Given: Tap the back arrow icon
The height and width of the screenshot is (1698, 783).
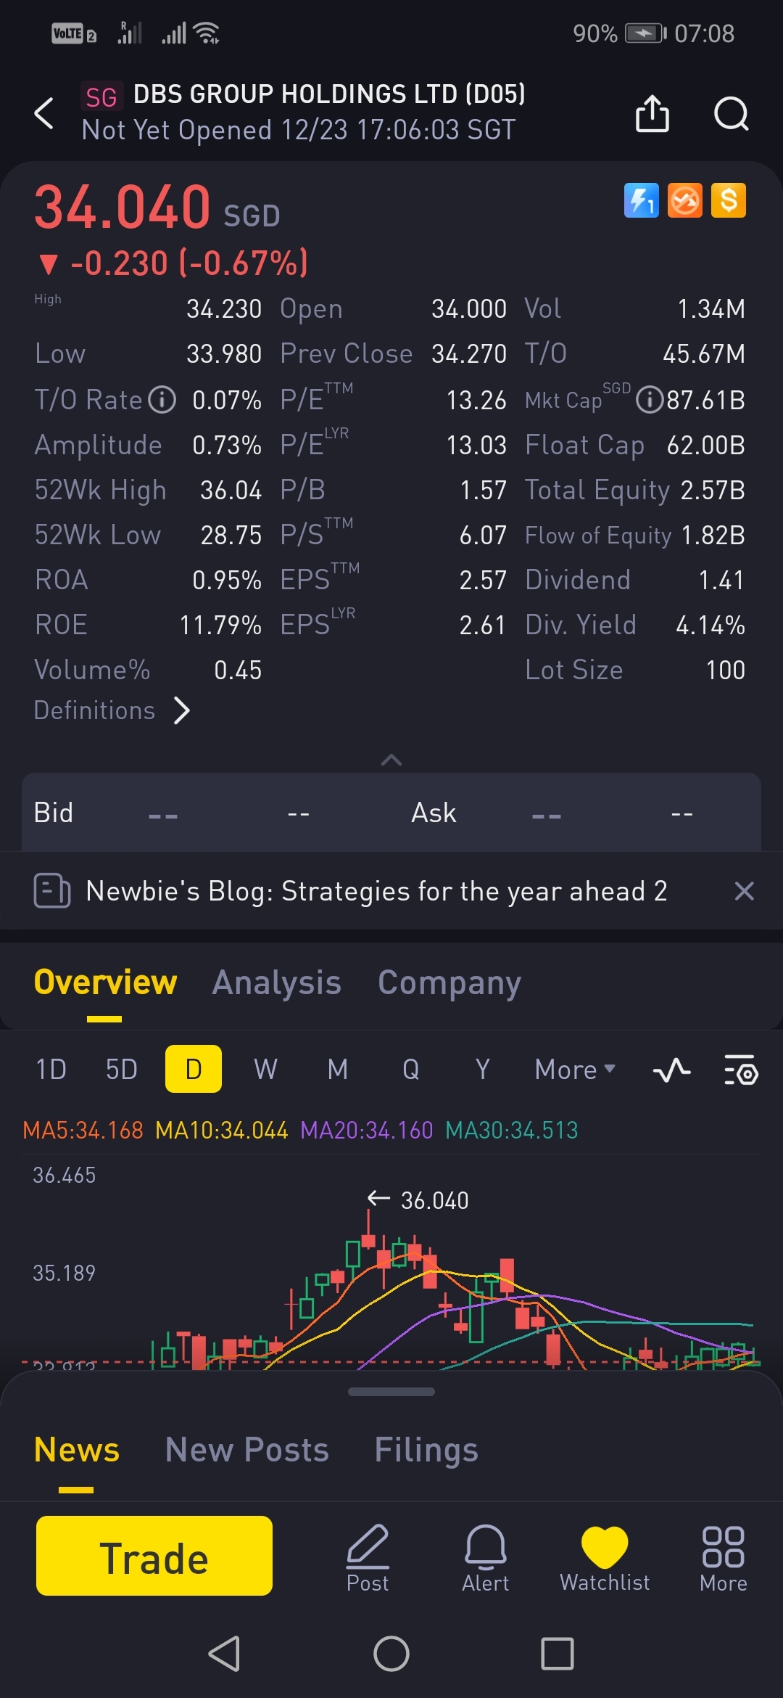Looking at the screenshot, I should (44, 113).
